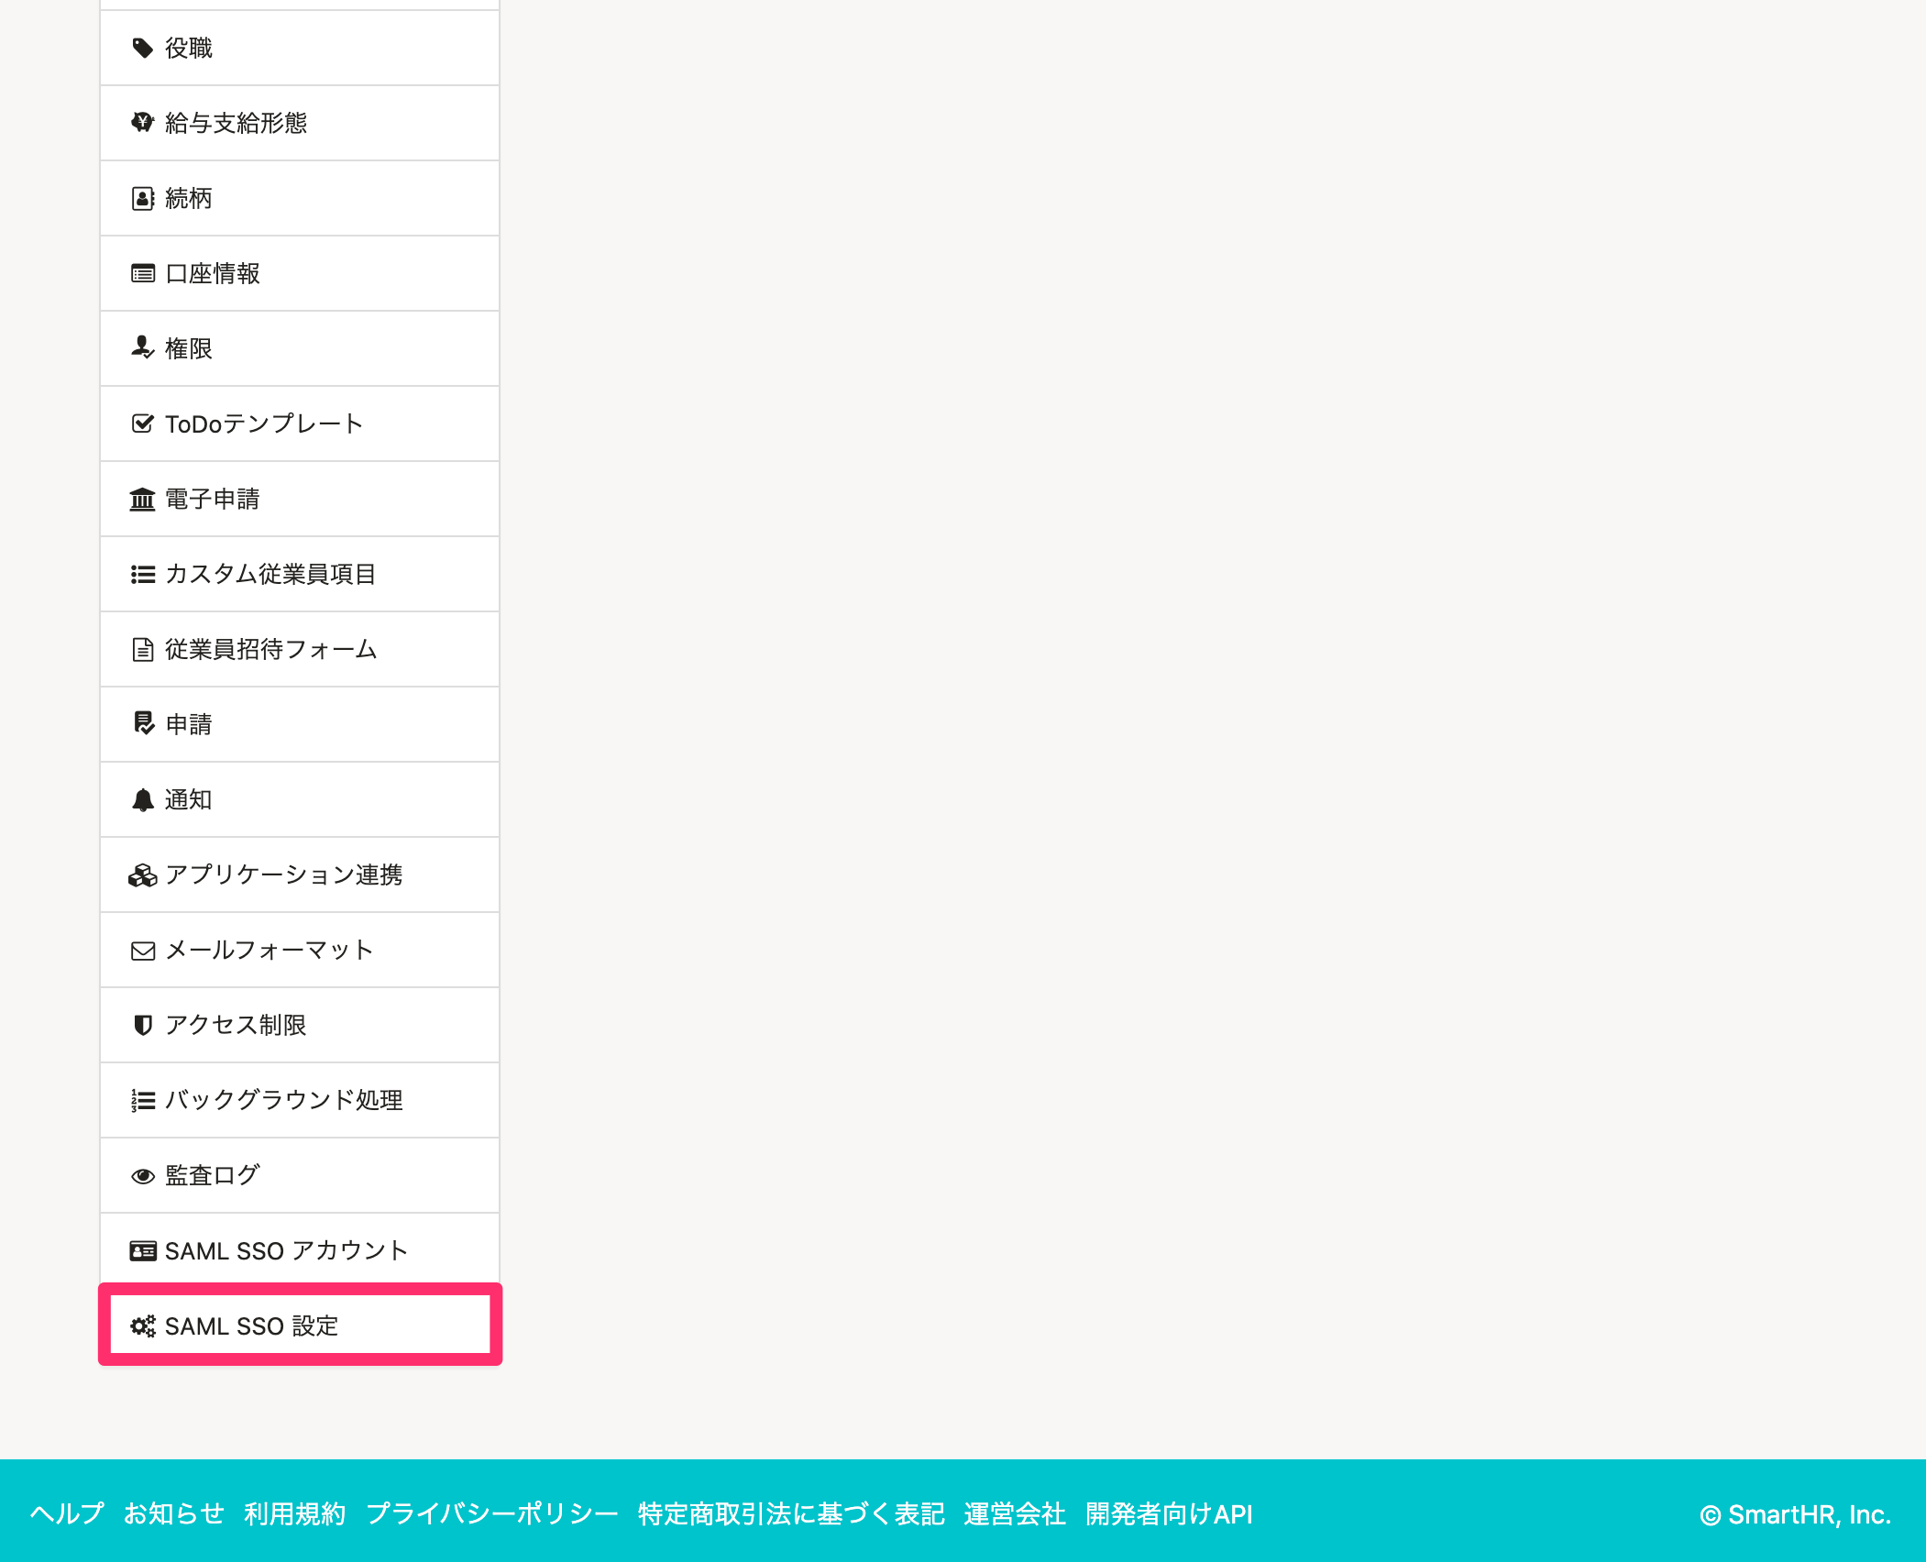This screenshot has width=1926, height=1562.
Task: Click the eye icon beside 監査ログ
Action: pos(142,1176)
